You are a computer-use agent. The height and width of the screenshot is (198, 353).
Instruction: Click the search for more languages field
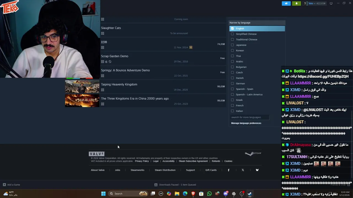tap(250, 117)
